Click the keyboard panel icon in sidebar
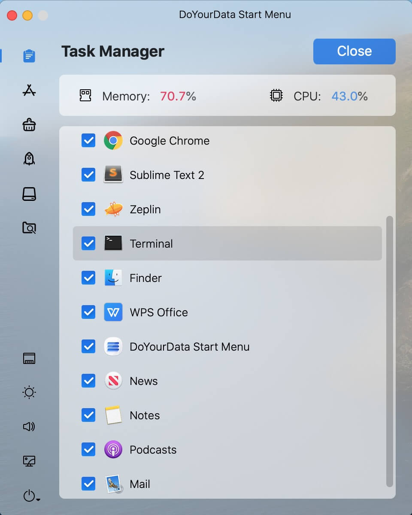The height and width of the screenshot is (515, 412). [29, 358]
